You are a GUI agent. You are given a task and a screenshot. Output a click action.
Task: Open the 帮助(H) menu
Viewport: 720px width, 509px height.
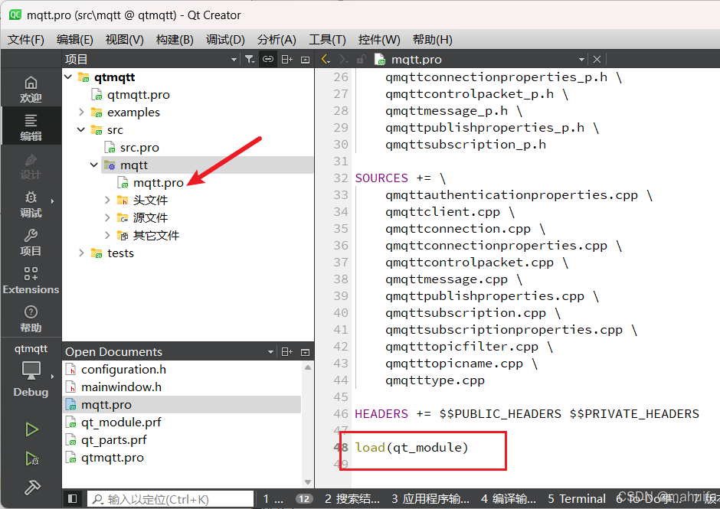coord(433,40)
